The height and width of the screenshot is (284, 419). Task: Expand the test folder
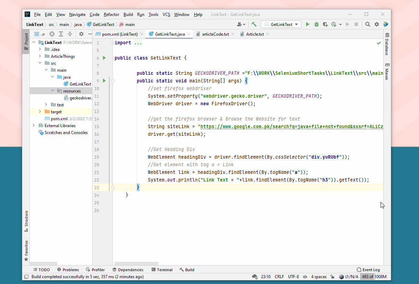[x=46, y=105]
